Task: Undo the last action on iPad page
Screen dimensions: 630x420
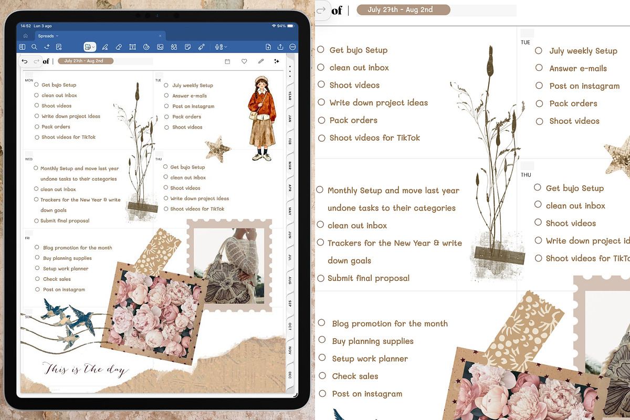Action: point(25,61)
